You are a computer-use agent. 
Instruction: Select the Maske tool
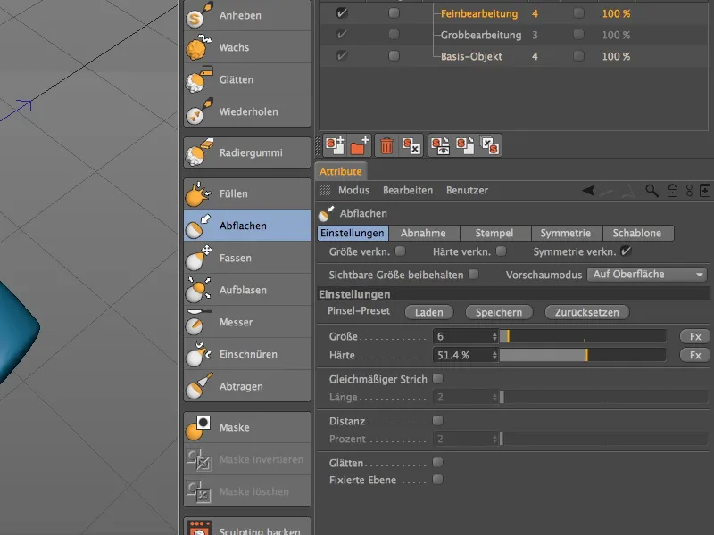[x=247, y=427]
